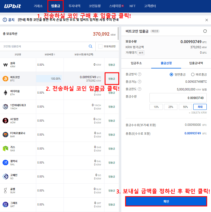Switch to the 입출금내역 tab
Image resolution: width=211 pixels, height=212 pixels.
pyautogui.click(x=196, y=63)
